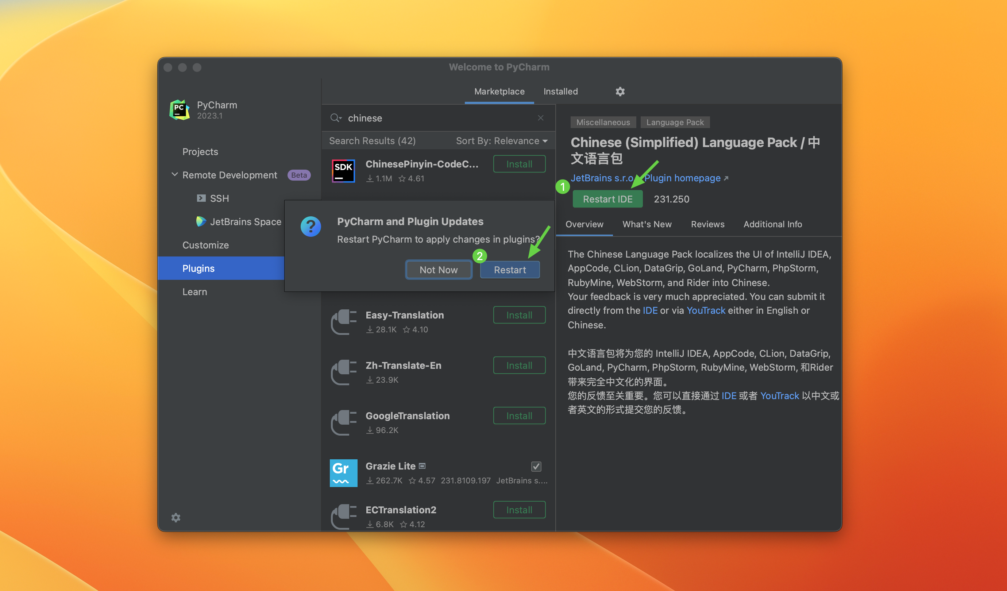Viewport: 1007px width, 591px height.
Task: Click Restart button to apply plugin changes
Action: (x=510, y=269)
